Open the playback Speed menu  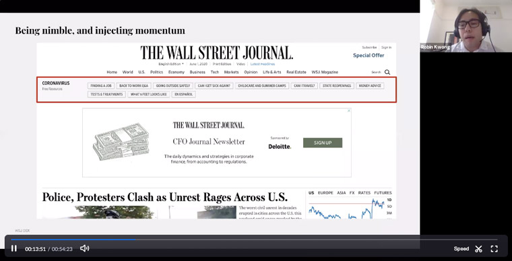pos(461,249)
